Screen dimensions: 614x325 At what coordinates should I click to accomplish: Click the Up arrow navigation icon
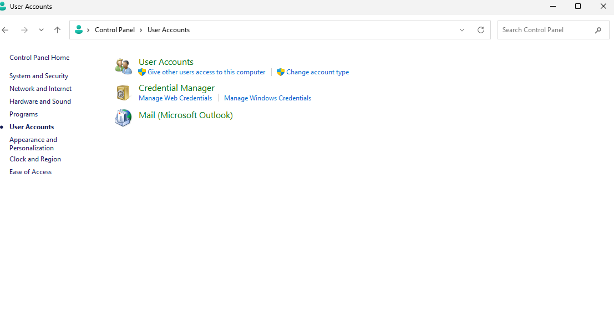(x=57, y=30)
